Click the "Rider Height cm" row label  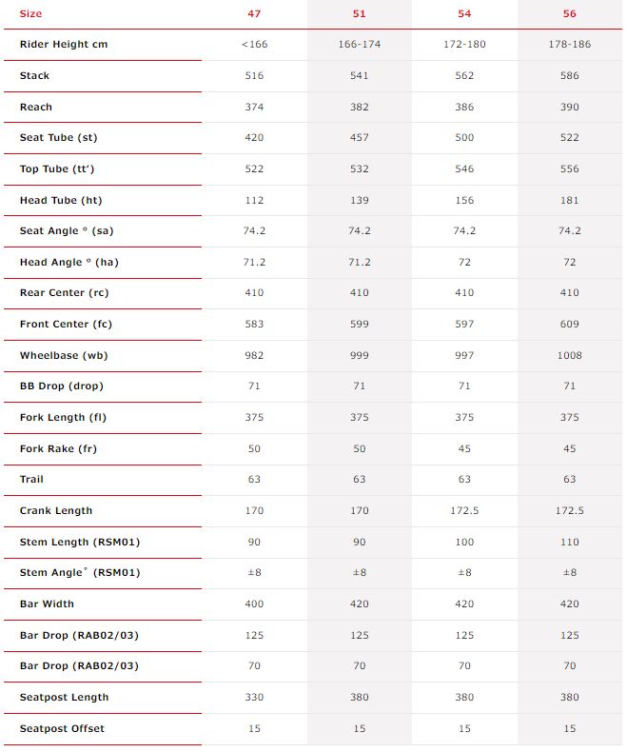coord(63,45)
